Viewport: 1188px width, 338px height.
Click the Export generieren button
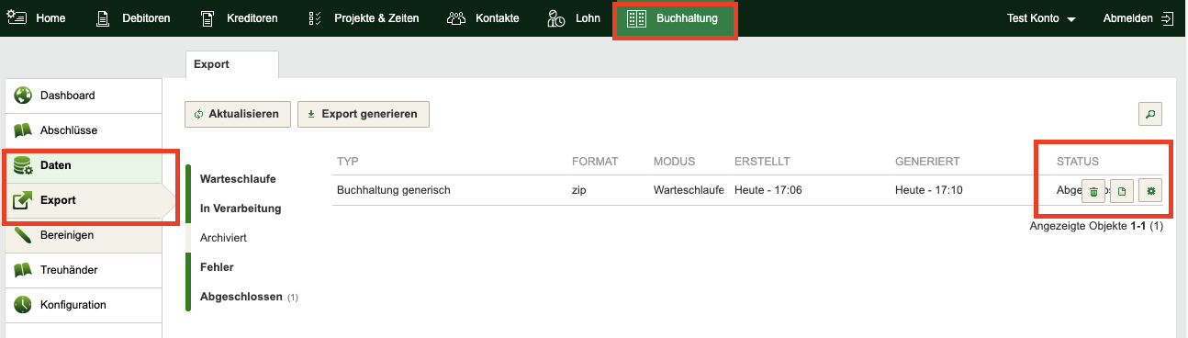(x=363, y=114)
